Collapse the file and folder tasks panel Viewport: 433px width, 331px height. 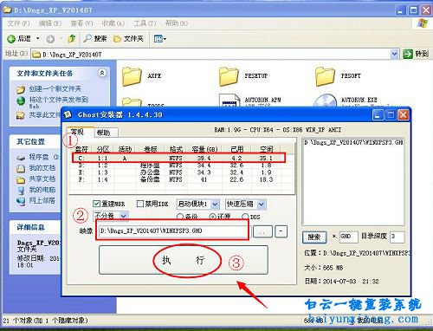click(x=102, y=73)
